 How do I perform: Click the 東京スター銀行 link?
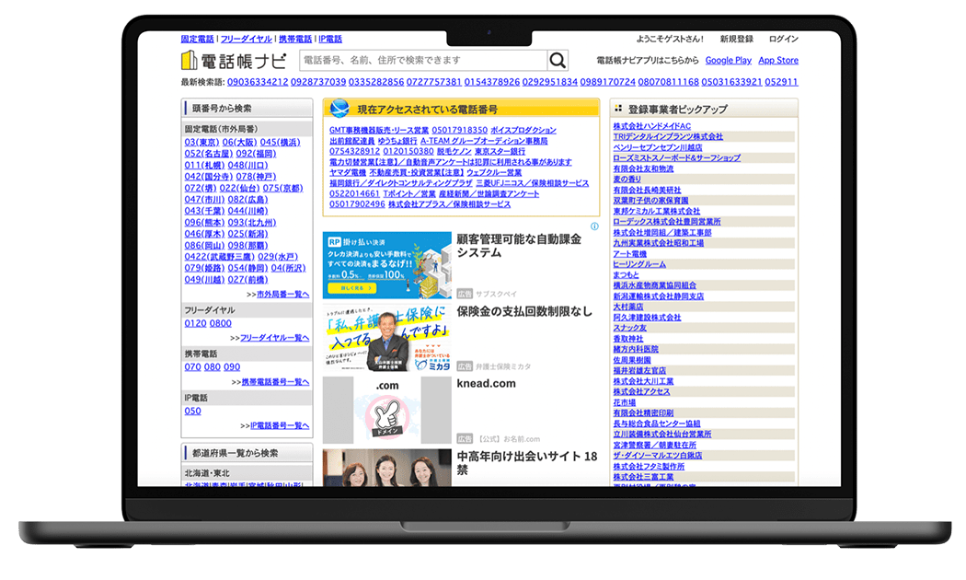[500, 152]
